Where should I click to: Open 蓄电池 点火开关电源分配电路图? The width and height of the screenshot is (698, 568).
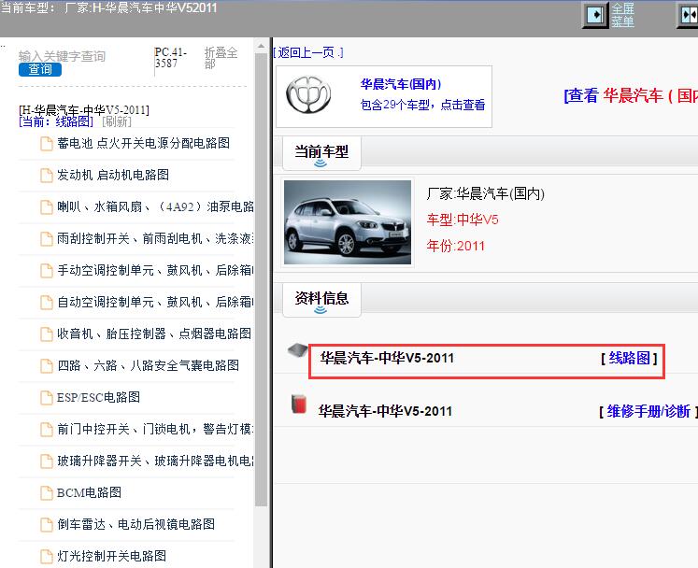point(143,143)
